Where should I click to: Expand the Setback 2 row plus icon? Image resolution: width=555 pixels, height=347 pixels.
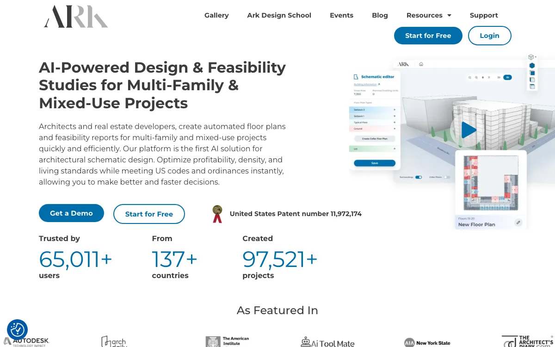(395, 110)
